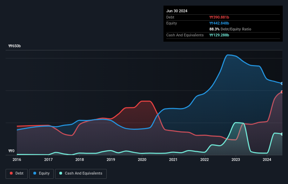Click the ₩442.848b equity value
Viewport: 288px width, 184px height.
(219, 23)
